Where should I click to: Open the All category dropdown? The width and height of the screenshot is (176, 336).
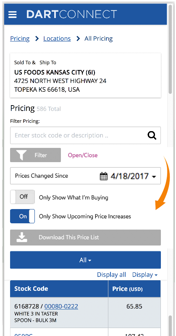(x=85, y=260)
